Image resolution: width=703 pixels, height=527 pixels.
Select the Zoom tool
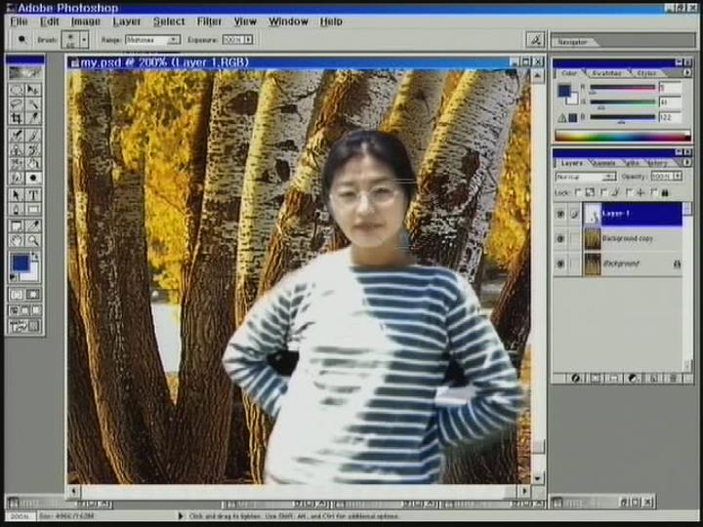(33, 240)
